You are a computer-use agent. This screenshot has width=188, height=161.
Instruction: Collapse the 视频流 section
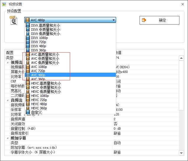click(x=8, y=63)
